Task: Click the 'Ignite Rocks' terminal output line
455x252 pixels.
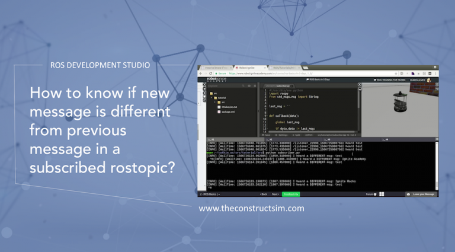Action: (x=281, y=181)
